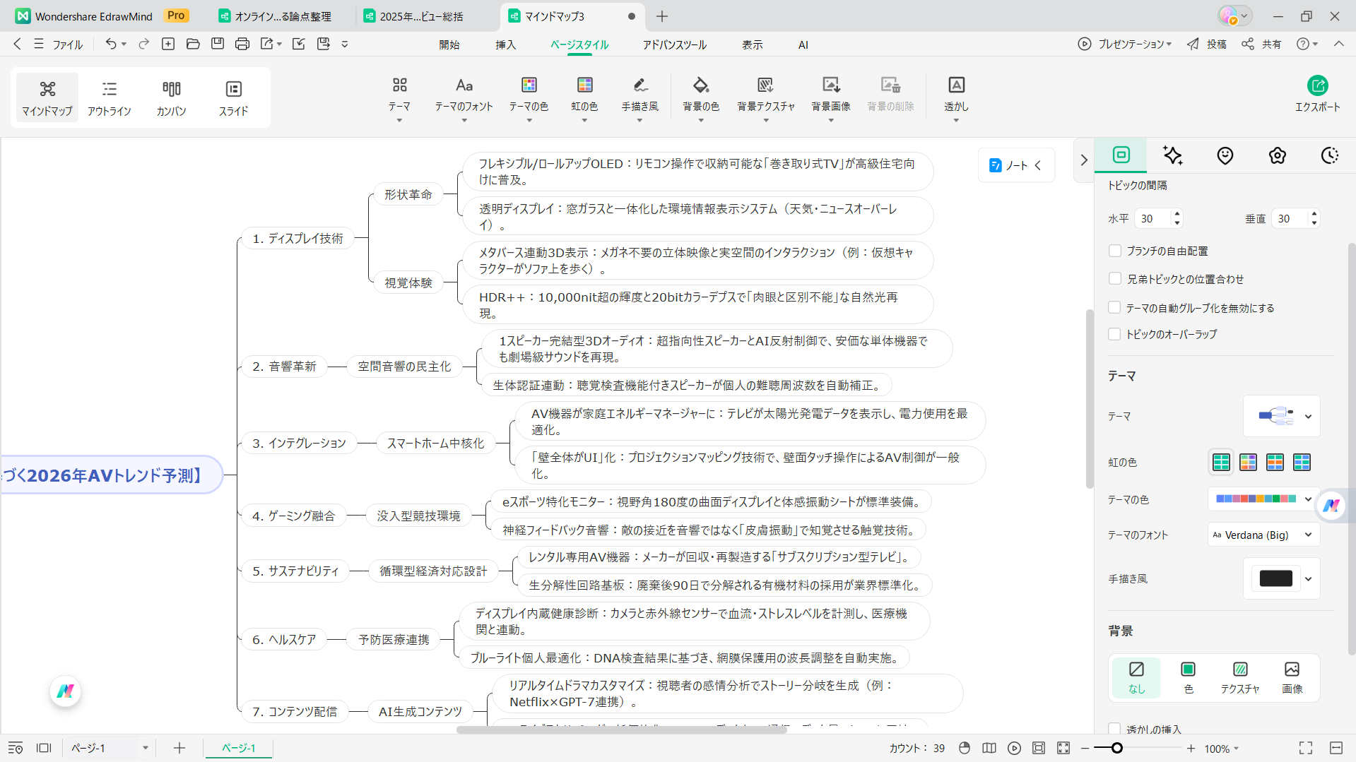Open hand-drawn style dropdown in panel

click(1282, 578)
